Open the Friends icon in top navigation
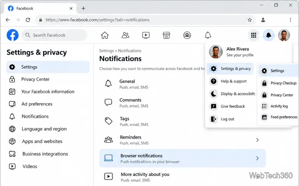 pos(125,35)
